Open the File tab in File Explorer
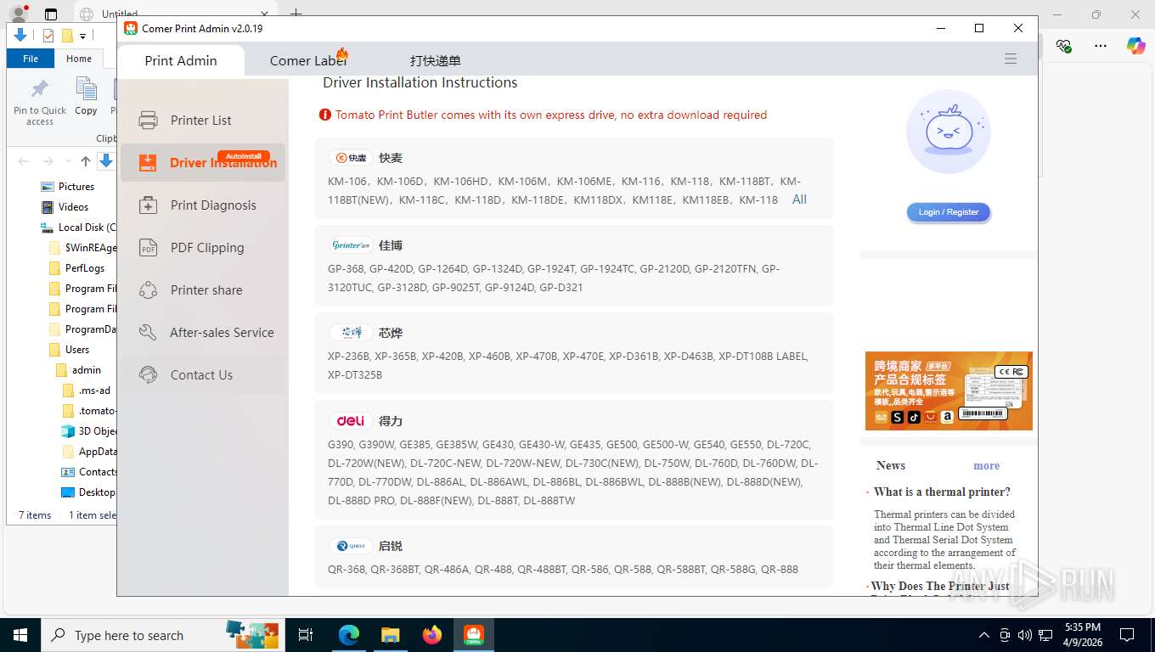1155x652 pixels. 31,59
